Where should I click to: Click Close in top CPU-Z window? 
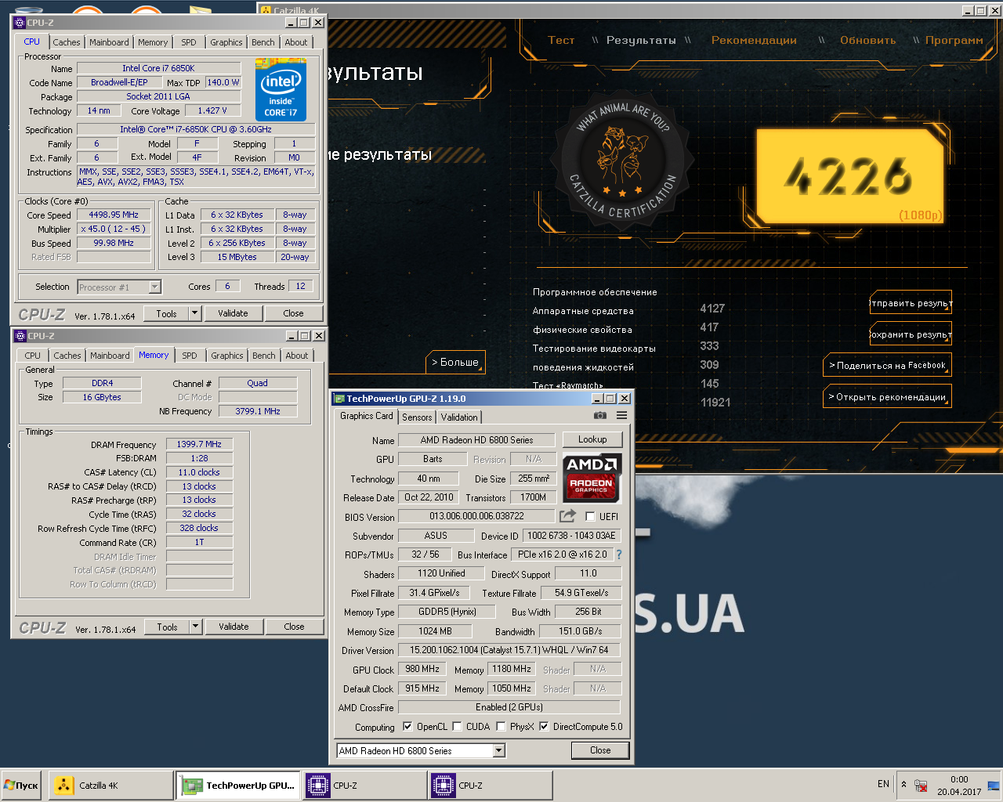[294, 313]
